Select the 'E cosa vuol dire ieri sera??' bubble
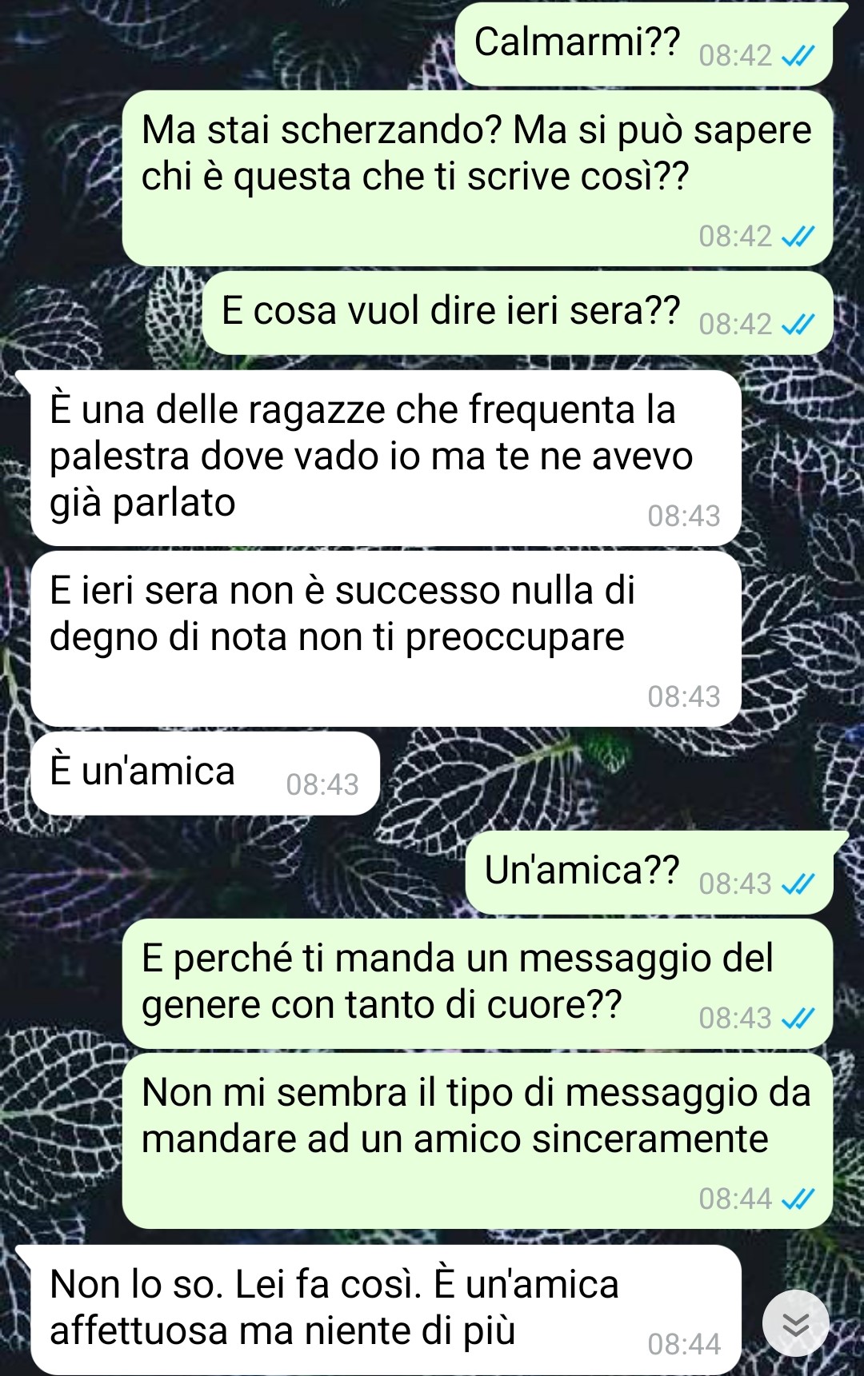 point(518,313)
